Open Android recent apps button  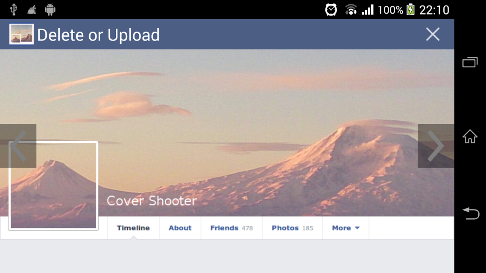click(470, 62)
